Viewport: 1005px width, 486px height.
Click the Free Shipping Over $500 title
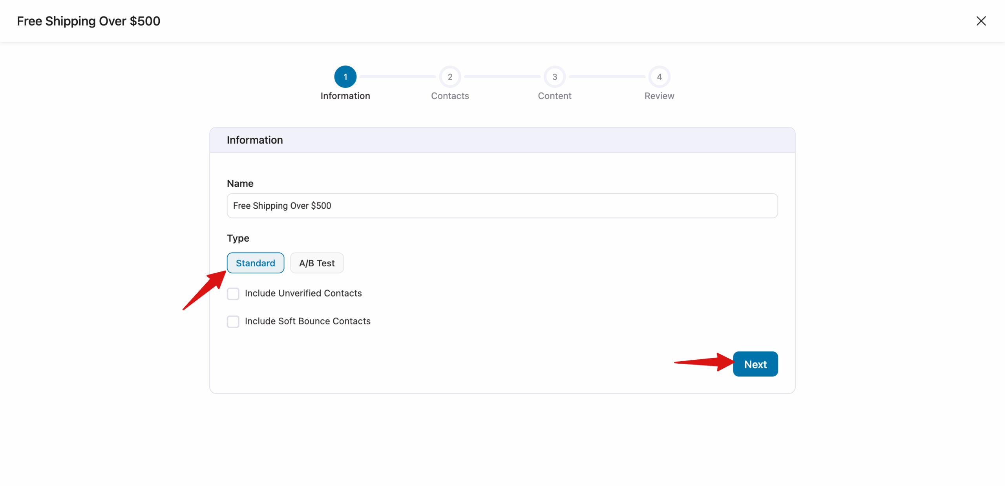(x=88, y=21)
